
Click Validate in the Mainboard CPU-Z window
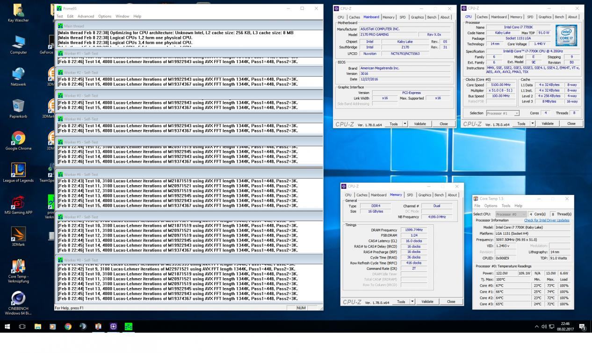coord(420,124)
